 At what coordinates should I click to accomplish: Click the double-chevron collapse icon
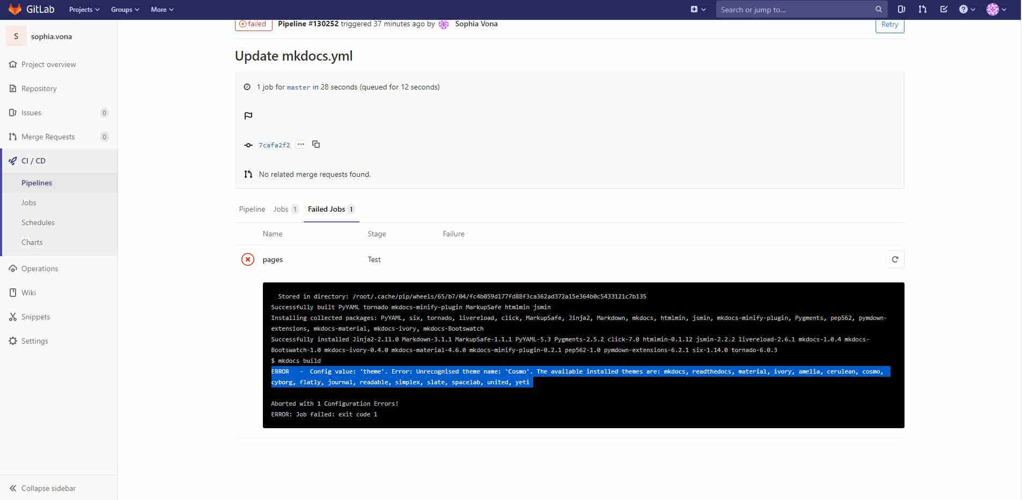click(x=13, y=488)
